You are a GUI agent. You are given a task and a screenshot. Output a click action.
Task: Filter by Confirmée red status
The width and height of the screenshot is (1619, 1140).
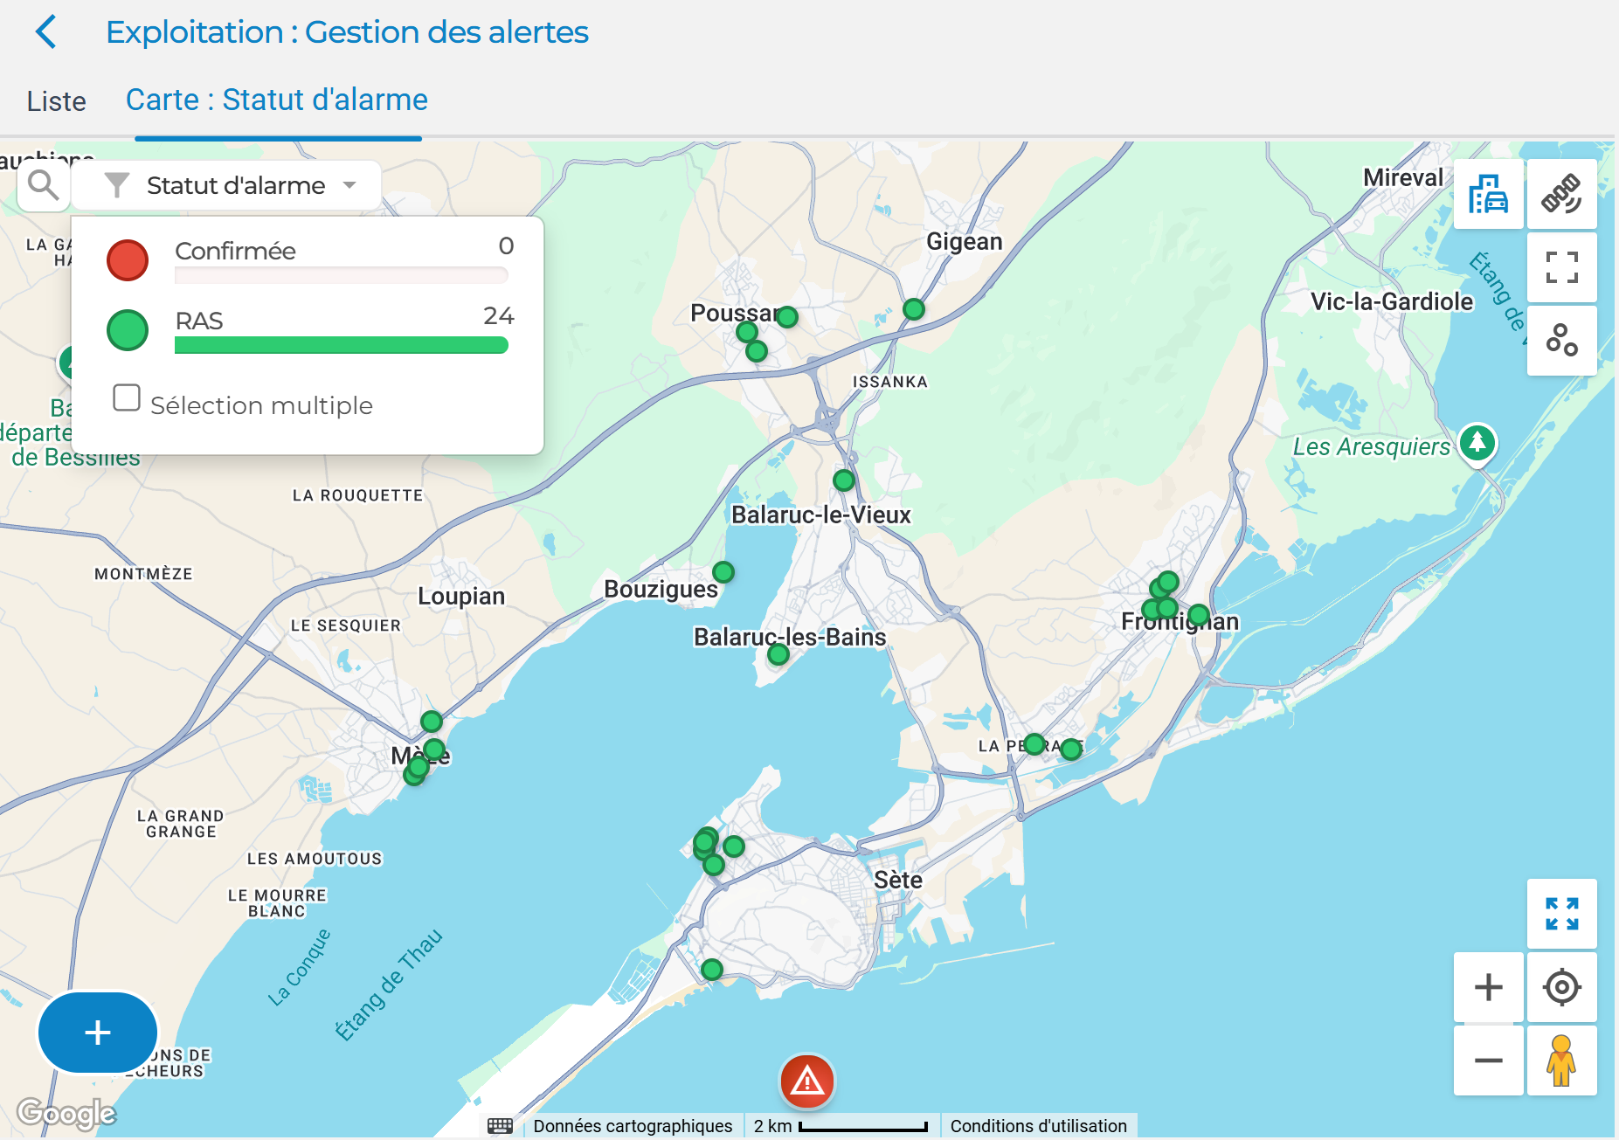tap(128, 260)
